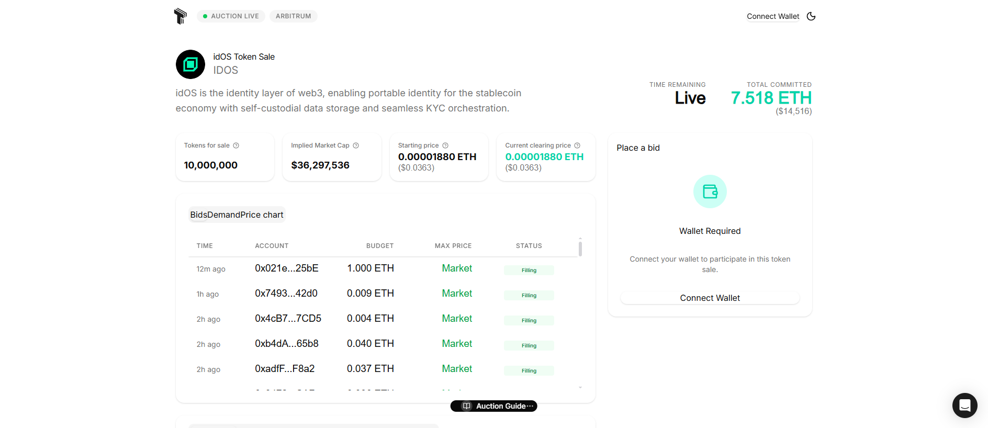Click the BUDGET column header
The image size is (988, 428).
point(380,246)
